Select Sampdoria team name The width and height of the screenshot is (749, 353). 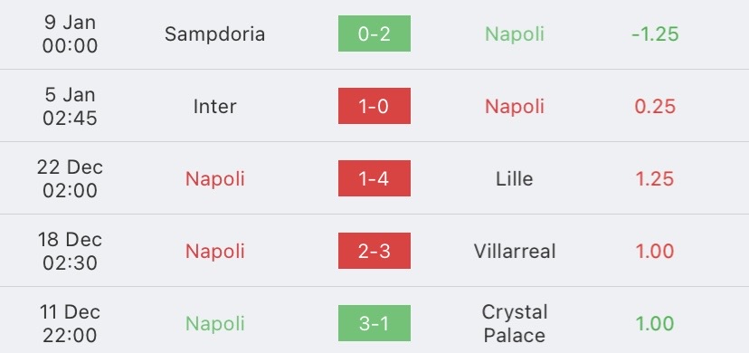tap(215, 34)
